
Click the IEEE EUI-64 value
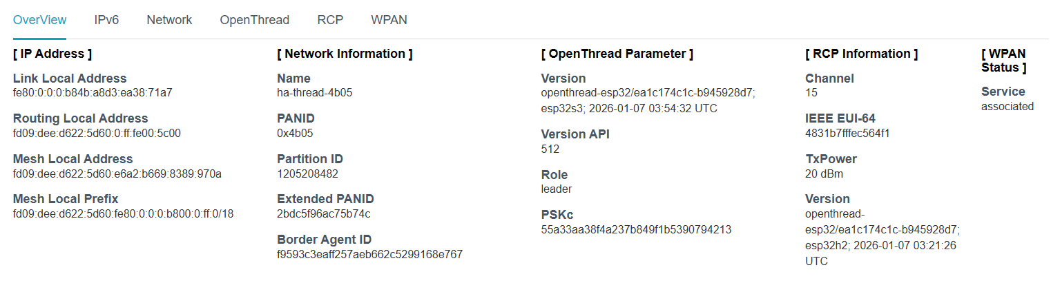[x=847, y=133]
